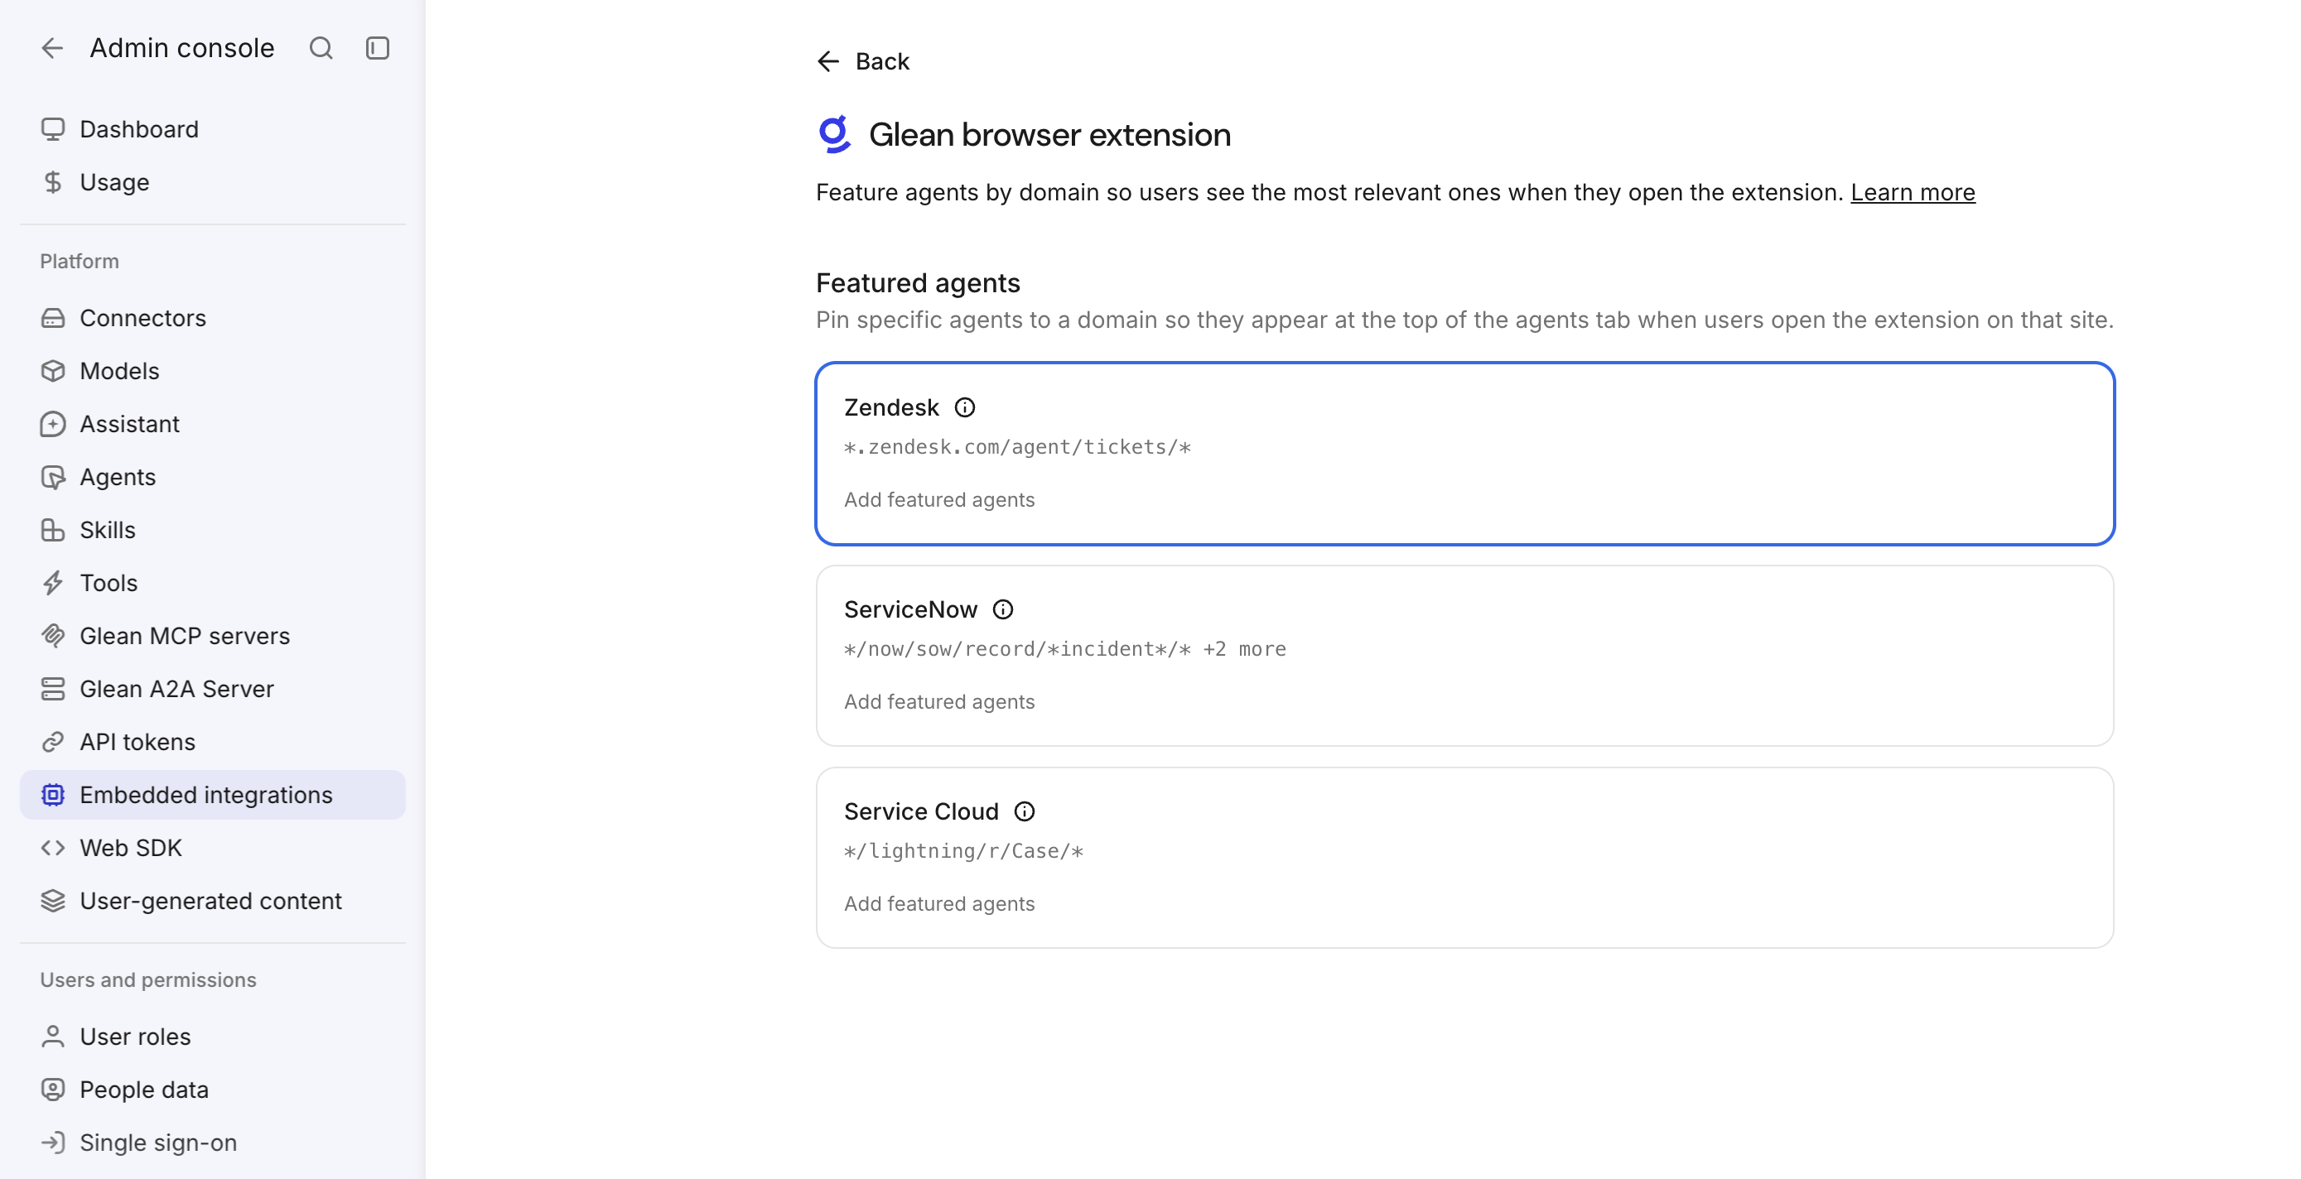Open the ServiceNow info icon

tap(1003, 609)
